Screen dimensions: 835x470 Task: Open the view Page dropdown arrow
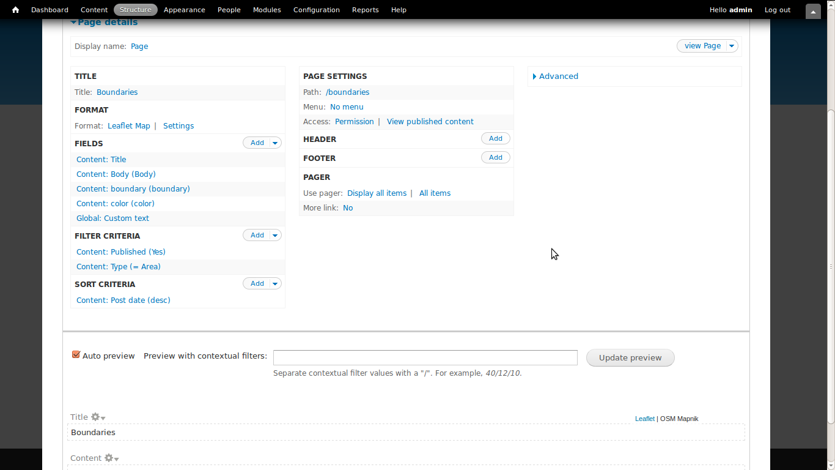[x=731, y=46]
